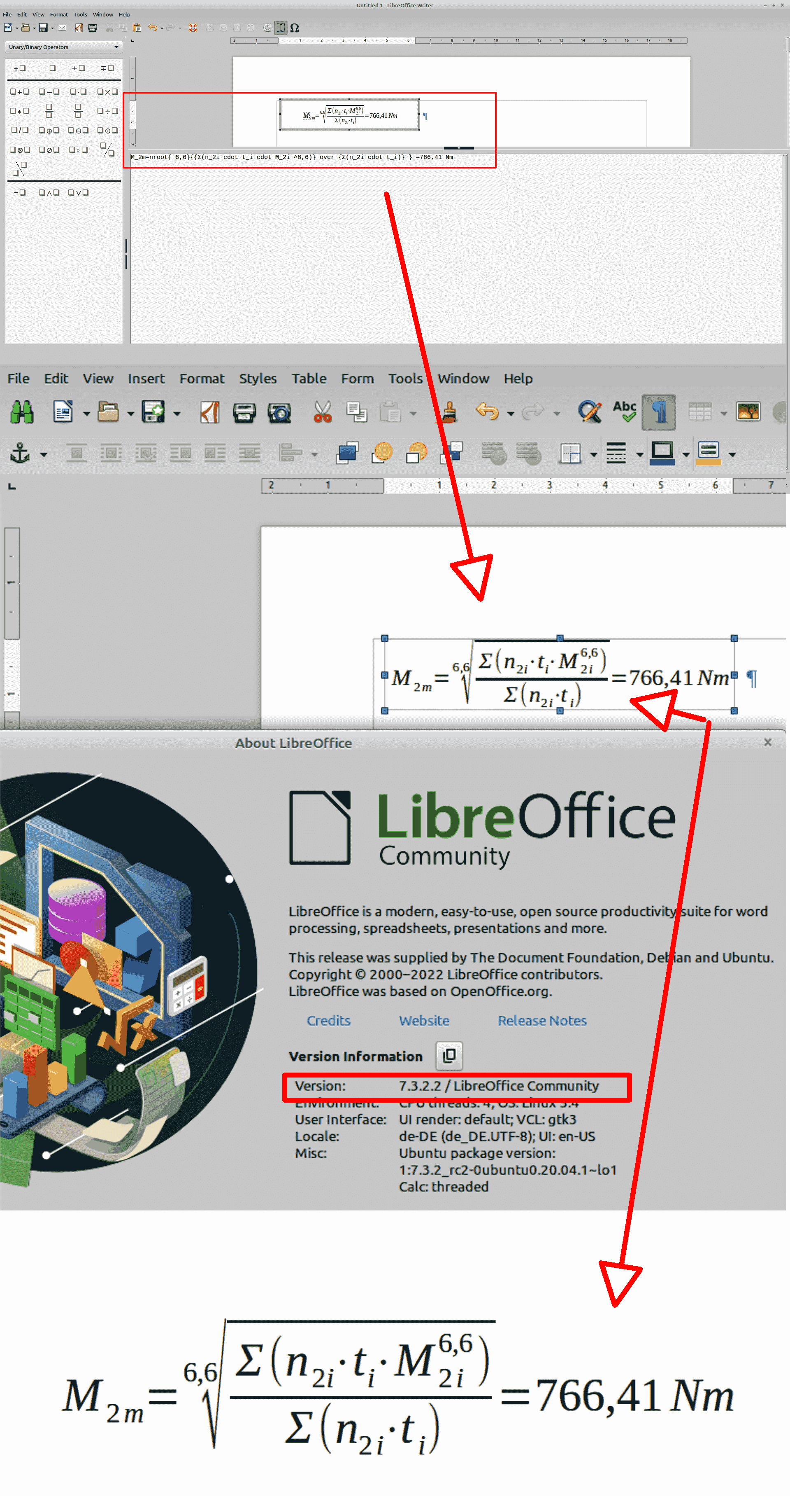Select the Wrap Off (None) wrap option
Image resolution: width=790 pixels, height=1496 pixels.
coord(76,453)
